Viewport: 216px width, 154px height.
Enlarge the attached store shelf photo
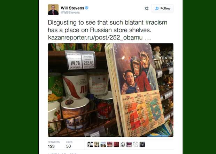[x=111, y=90]
